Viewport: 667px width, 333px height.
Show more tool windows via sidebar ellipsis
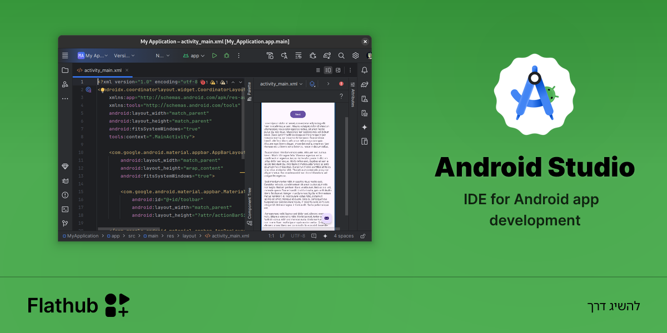65,99
